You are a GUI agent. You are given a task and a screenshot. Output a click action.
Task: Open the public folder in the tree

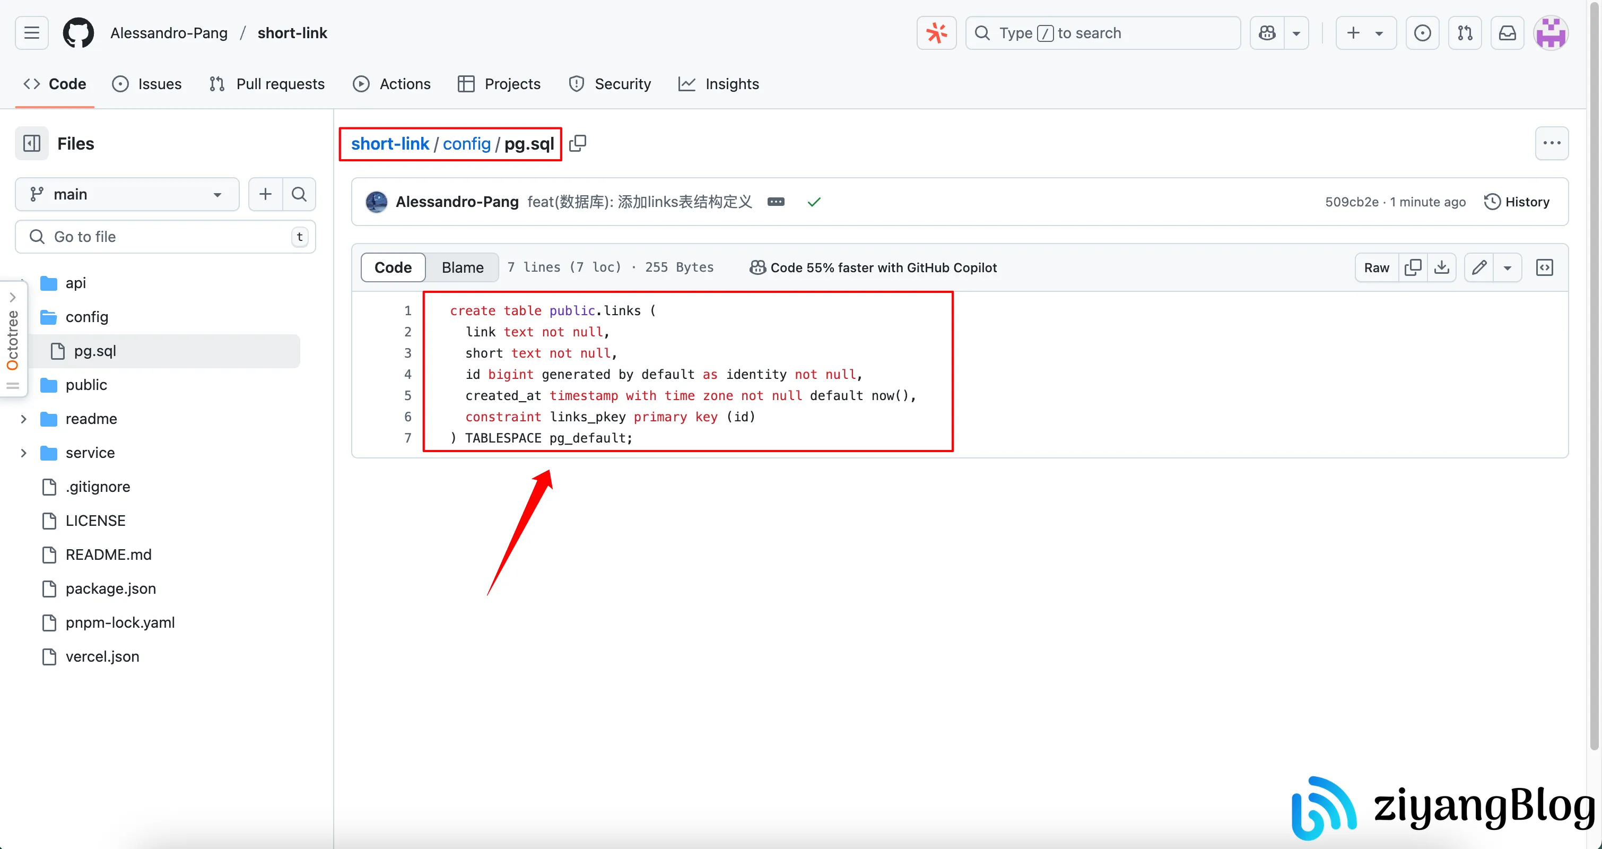coord(86,384)
